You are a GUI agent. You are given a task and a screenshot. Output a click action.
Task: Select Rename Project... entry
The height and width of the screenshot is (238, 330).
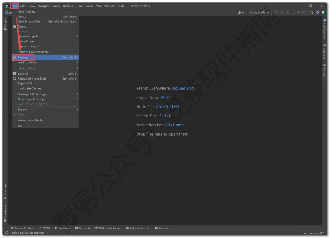point(45,46)
